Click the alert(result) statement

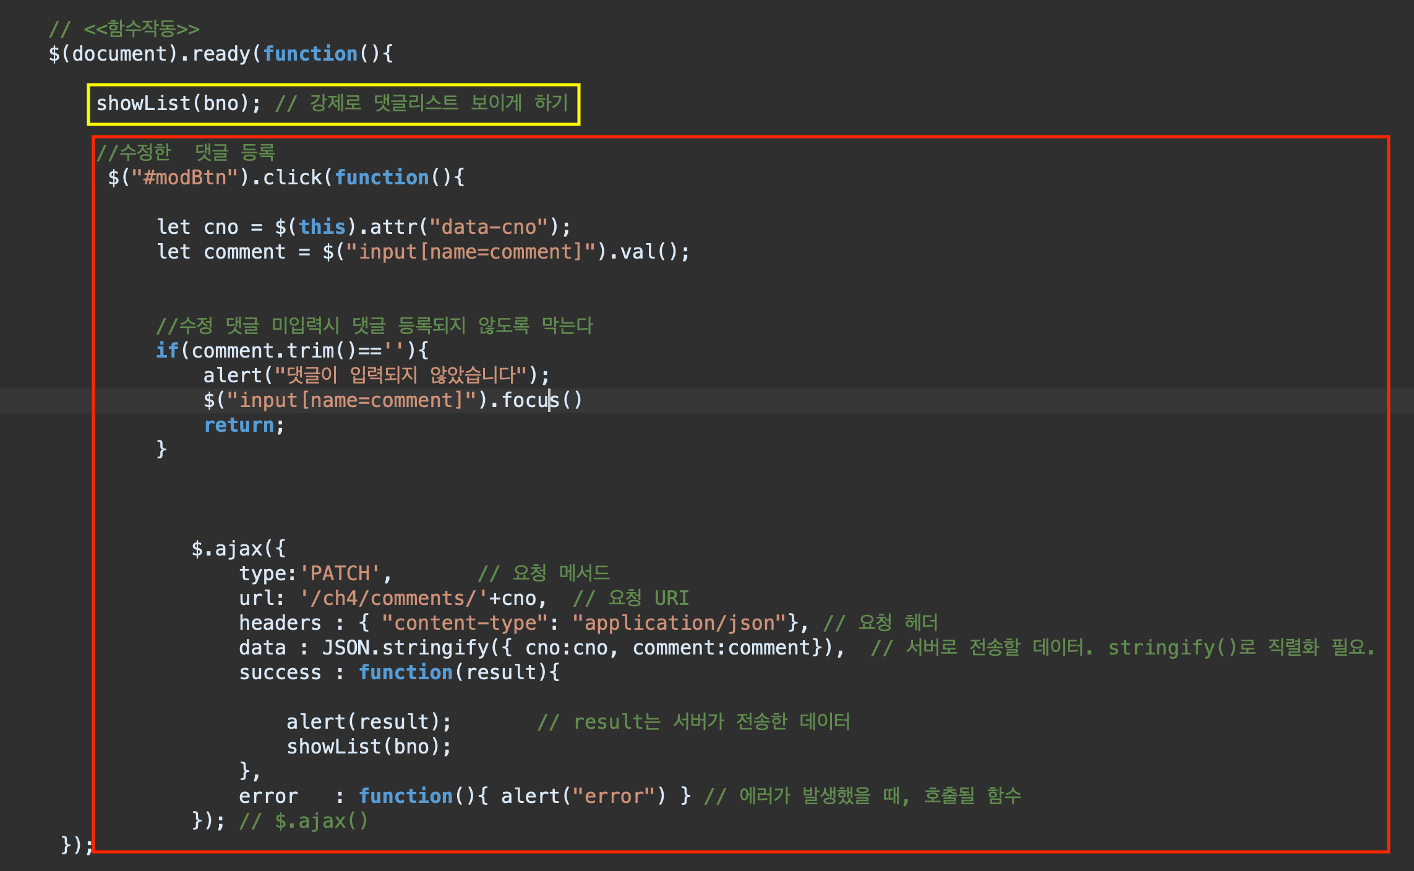[x=369, y=722]
